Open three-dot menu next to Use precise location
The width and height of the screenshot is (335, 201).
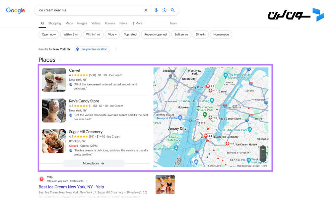[116, 49]
